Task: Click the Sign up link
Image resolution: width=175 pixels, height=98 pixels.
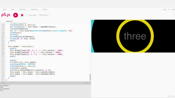Action: pos(173,9)
